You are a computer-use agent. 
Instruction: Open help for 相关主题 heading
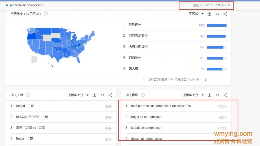(x=28, y=95)
